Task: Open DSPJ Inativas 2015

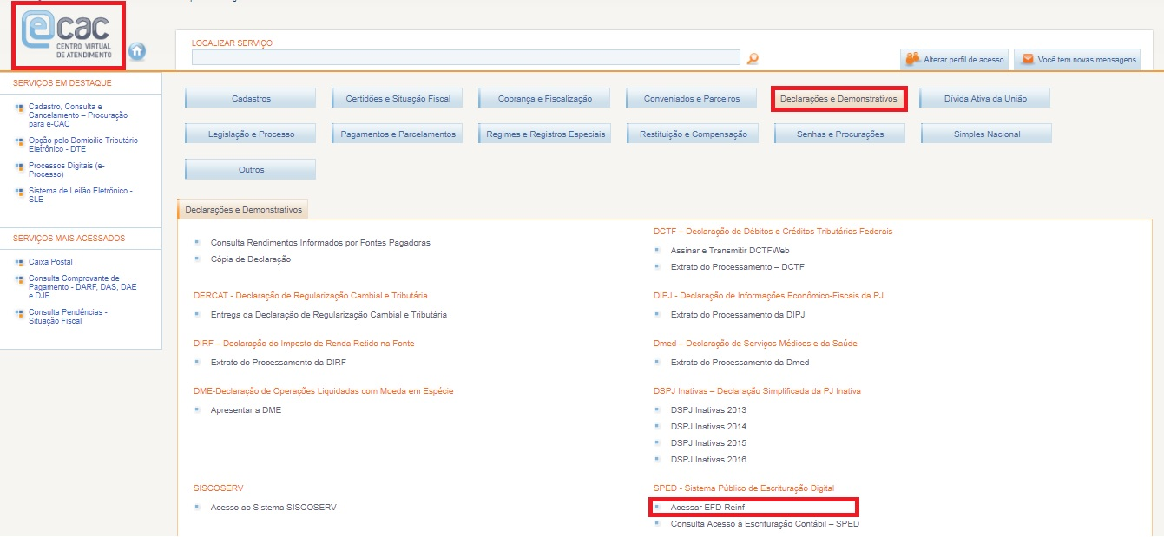Action: 708,443
